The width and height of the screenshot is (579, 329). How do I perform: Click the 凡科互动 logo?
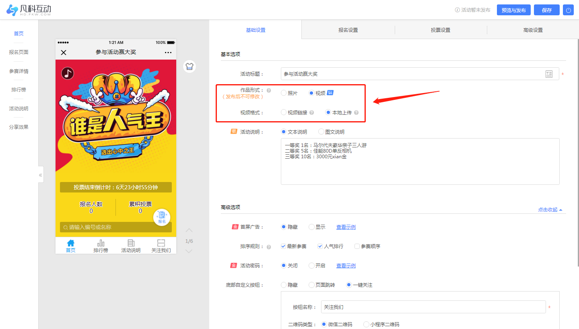(x=29, y=10)
